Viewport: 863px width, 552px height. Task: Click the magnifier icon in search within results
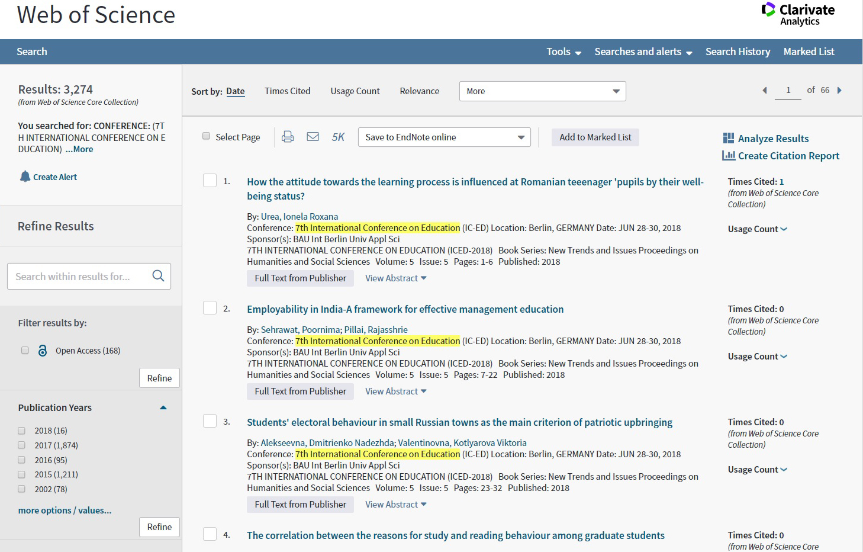158,276
